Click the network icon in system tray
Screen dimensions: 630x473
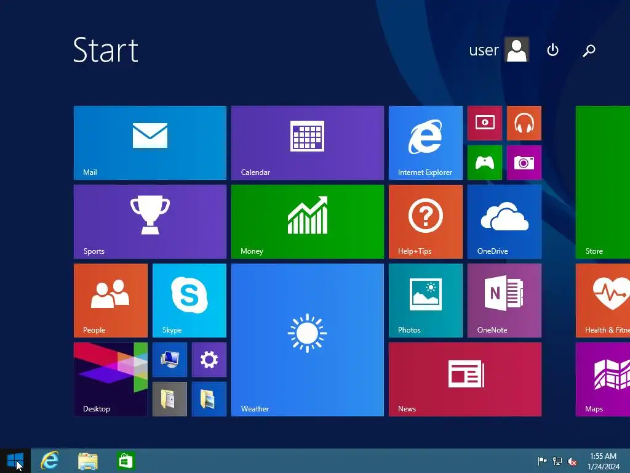(x=557, y=461)
